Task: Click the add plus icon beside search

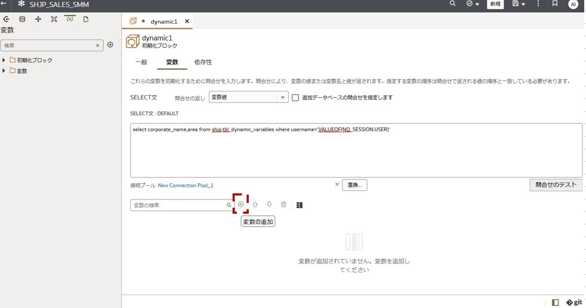Action: [x=110, y=45]
